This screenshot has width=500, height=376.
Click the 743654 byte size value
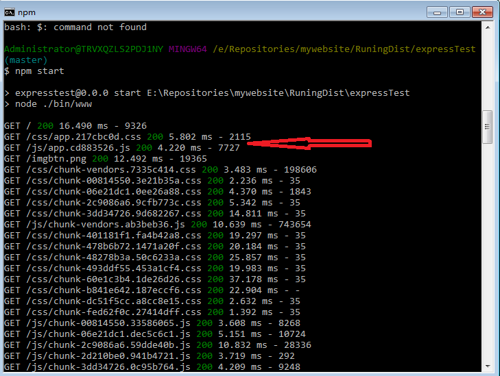click(x=295, y=225)
